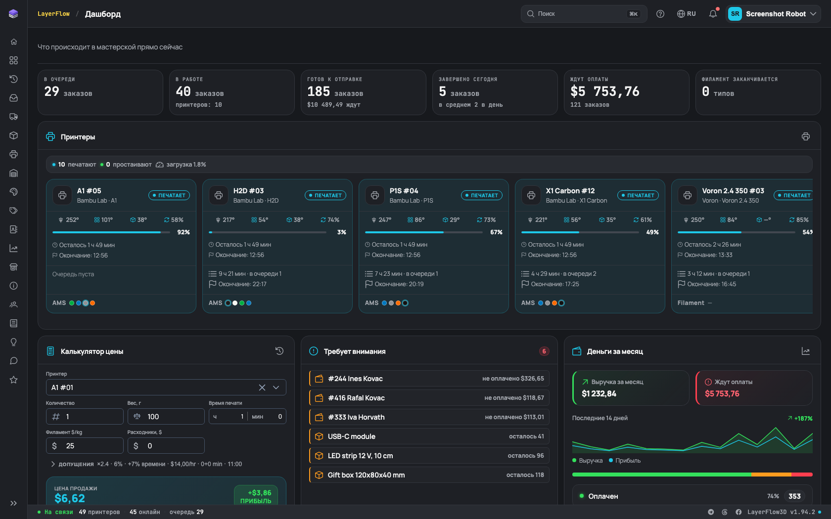
Task: Open the favorites star sidebar icon
Action: click(x=13, y=380)
